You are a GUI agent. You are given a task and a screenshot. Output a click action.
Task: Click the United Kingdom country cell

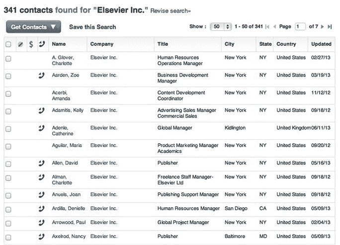pyautogui.click(x=294, y=128)
